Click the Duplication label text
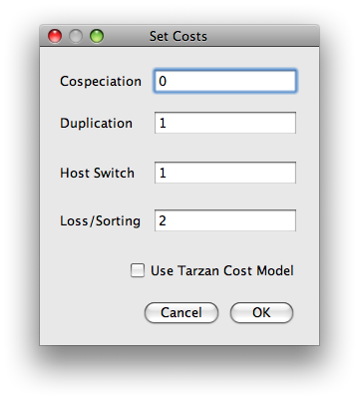The width and height of the screenshot is (359, 400). (x=96, y=124)
